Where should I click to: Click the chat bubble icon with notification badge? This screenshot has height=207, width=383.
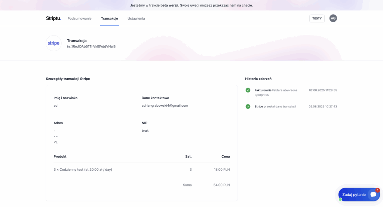point(373,194)
